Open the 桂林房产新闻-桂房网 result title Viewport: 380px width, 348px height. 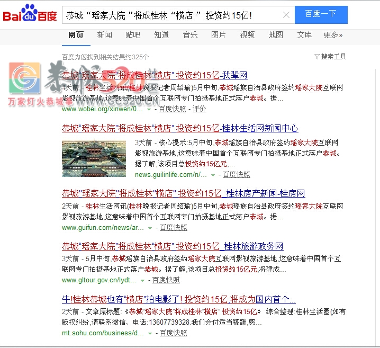click(x=184, y=193)
